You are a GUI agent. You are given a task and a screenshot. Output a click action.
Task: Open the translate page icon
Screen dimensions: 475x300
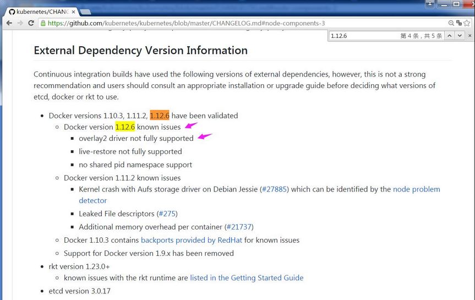[x=458, y=23]
